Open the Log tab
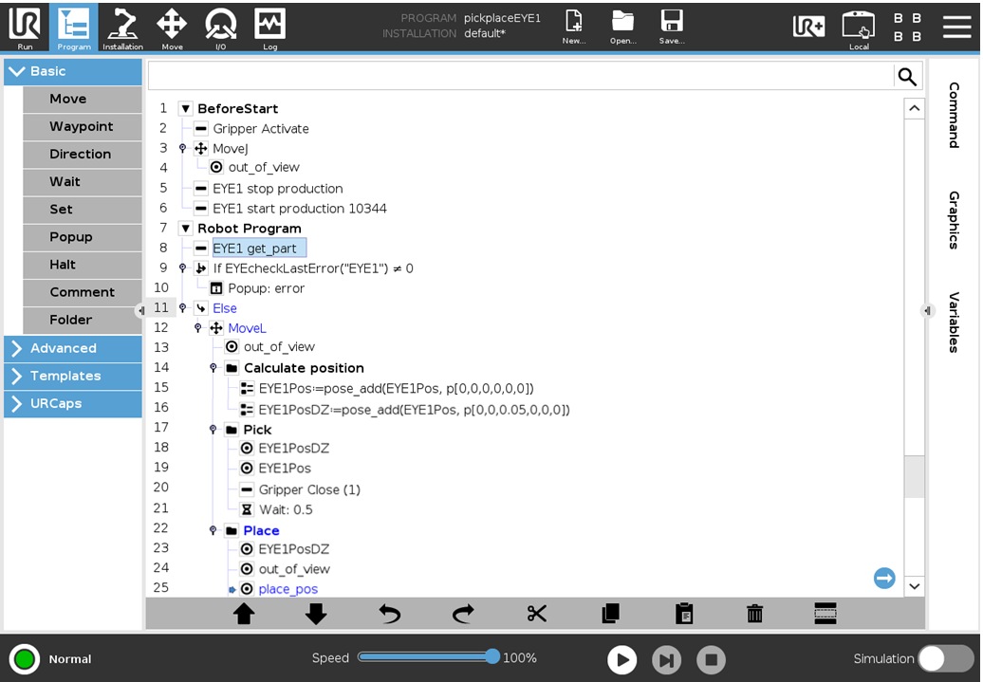983x682 pixels. (270, 28)
